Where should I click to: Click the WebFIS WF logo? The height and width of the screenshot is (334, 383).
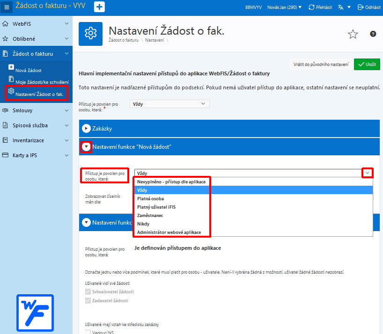(35, 313)
